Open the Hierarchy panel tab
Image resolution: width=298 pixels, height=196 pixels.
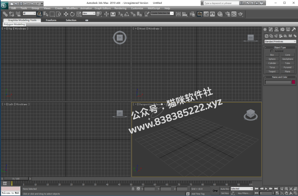pyautogui.click(x=276, y=30)
